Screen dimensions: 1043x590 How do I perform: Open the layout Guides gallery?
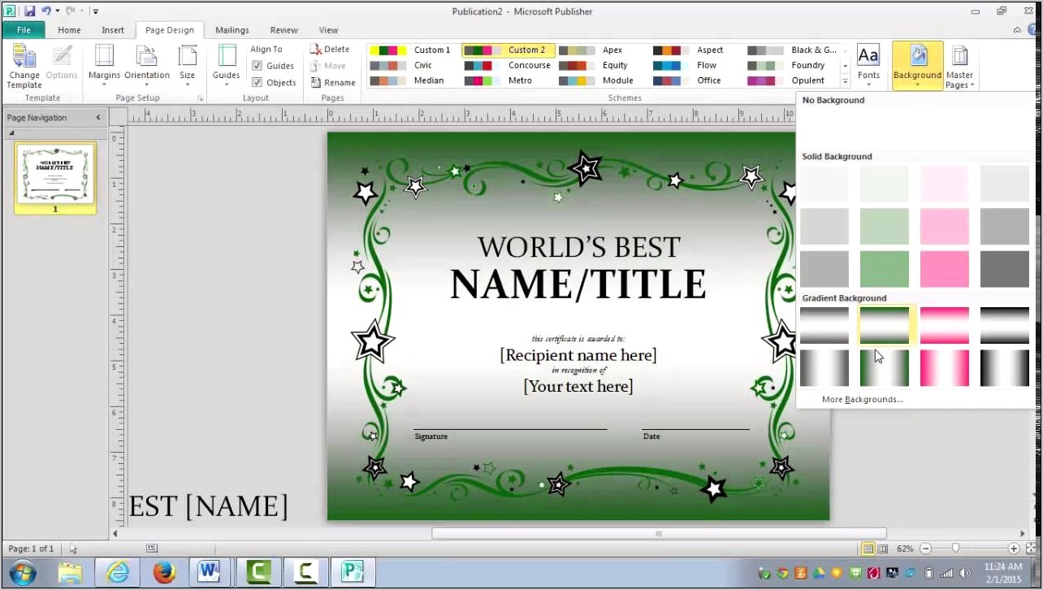226,66
